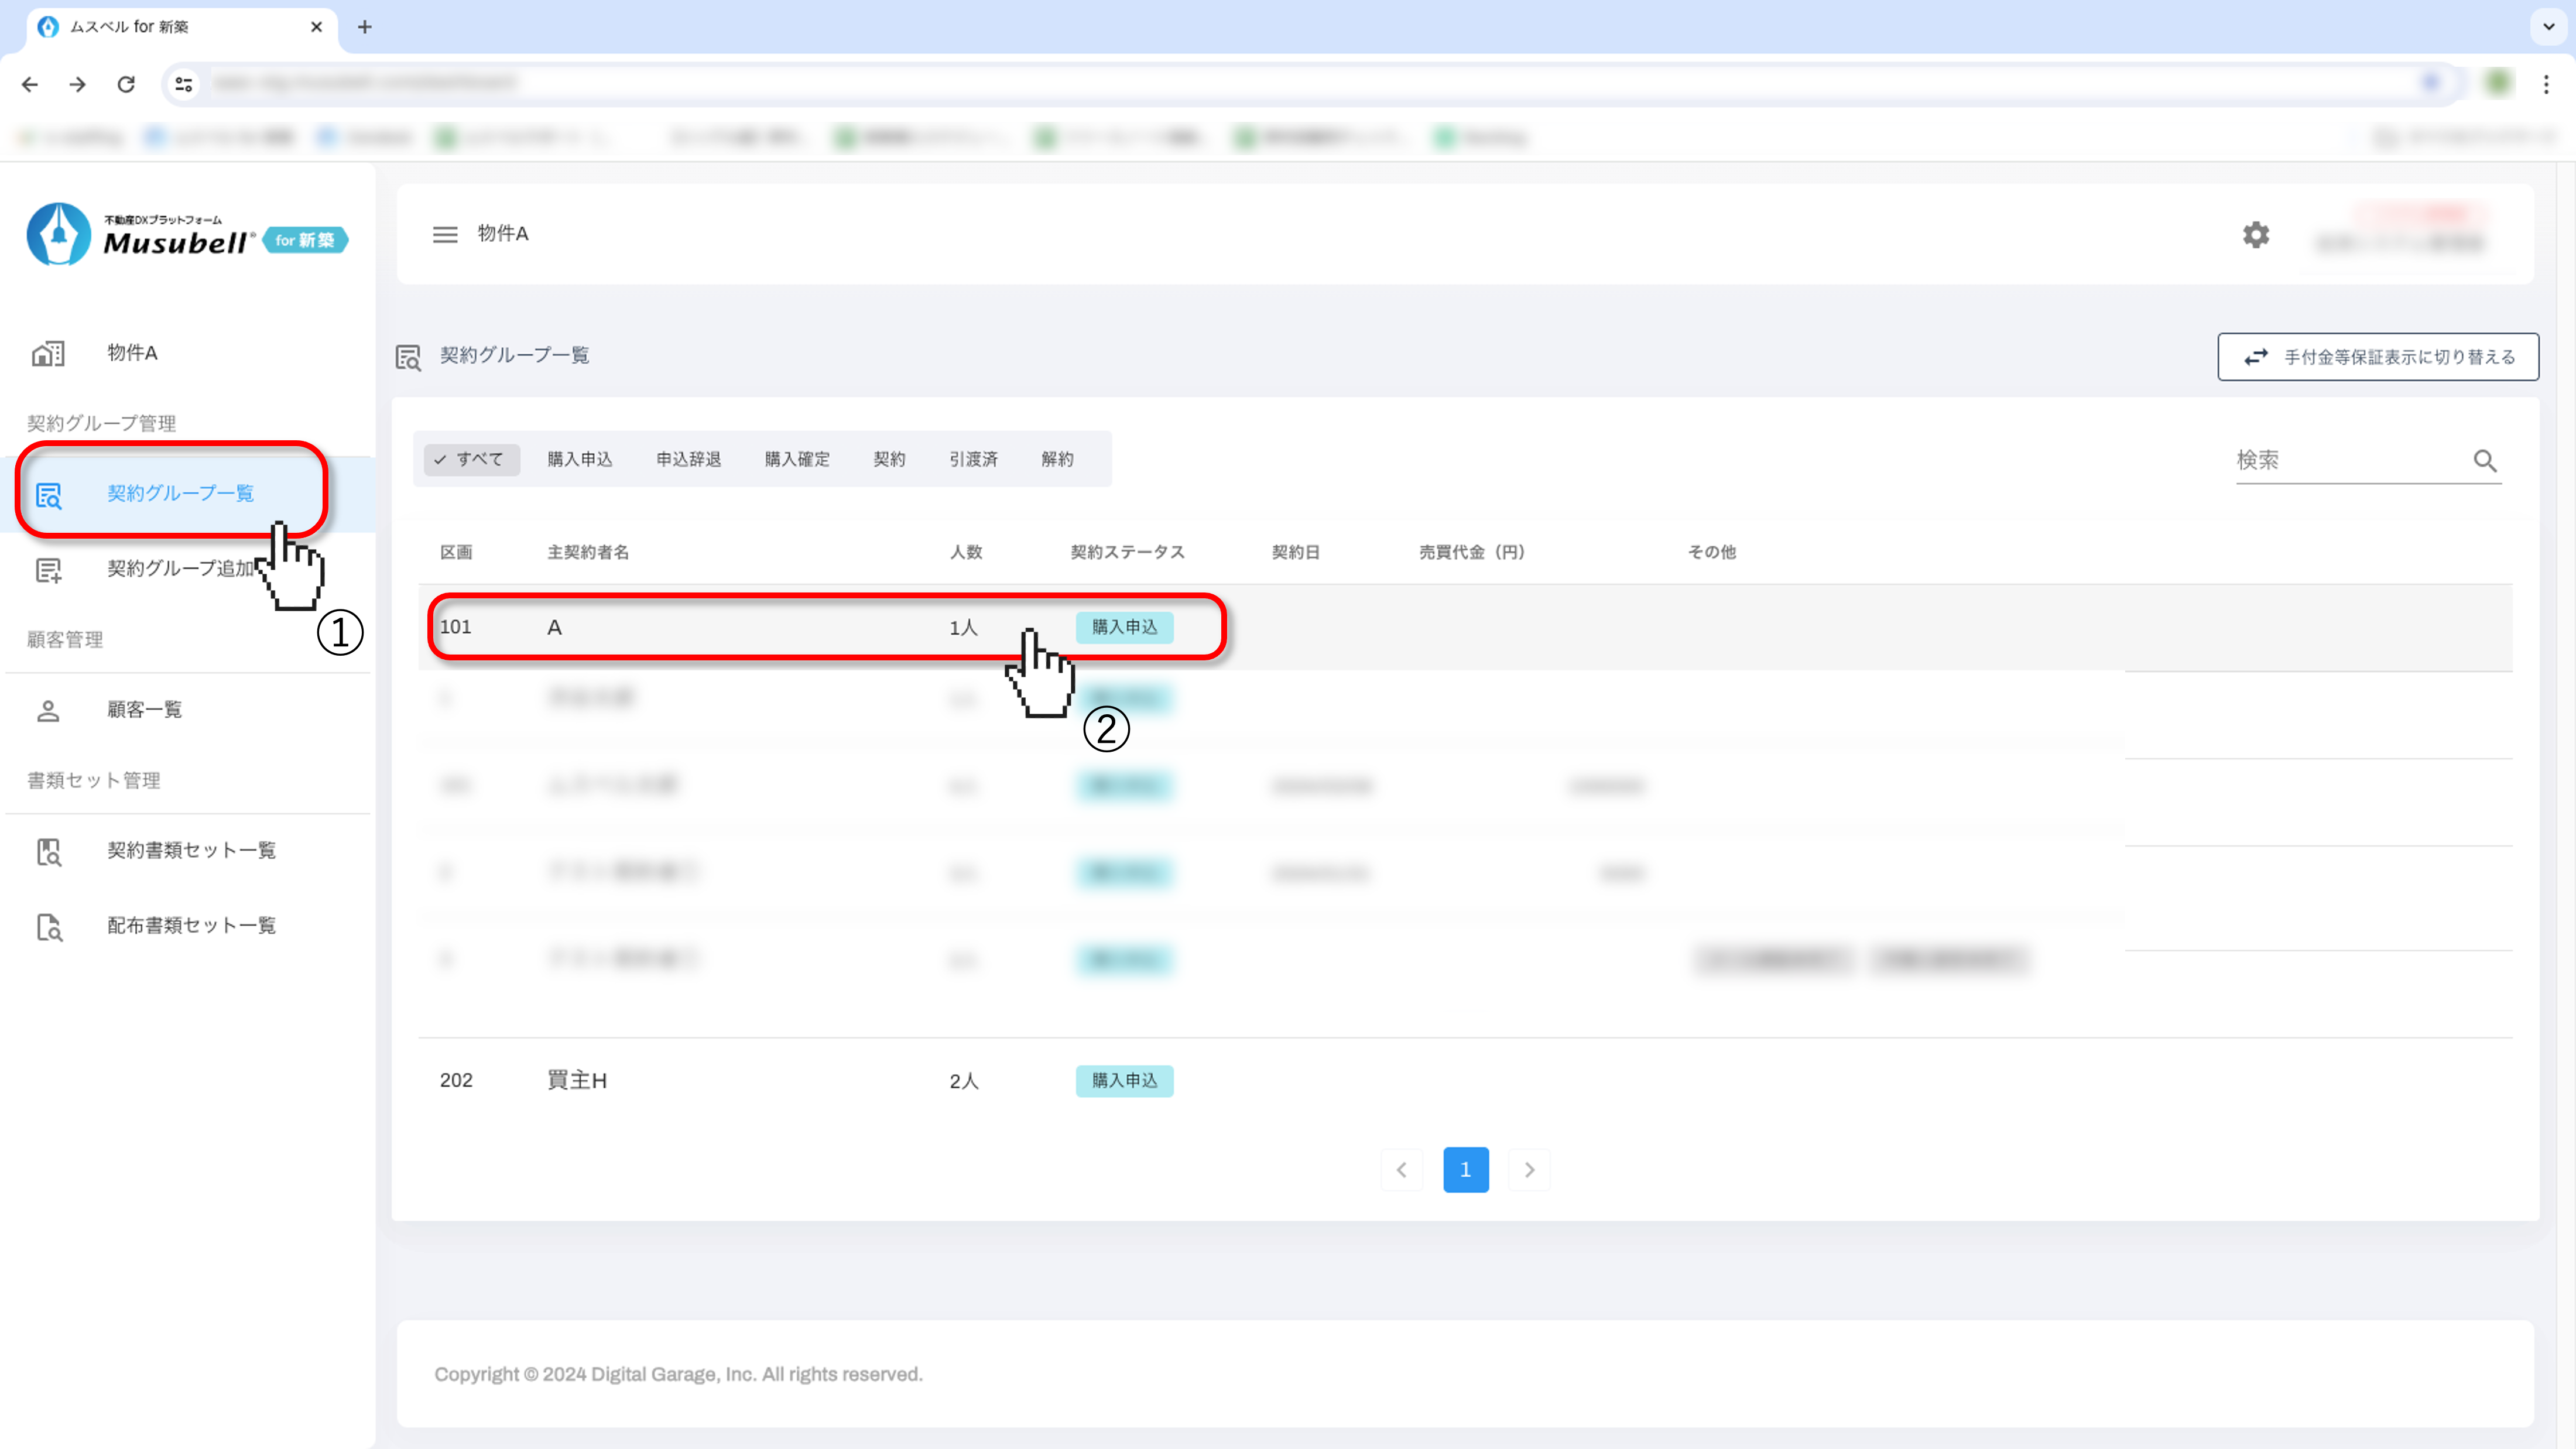This screenshot has width=2576, height=1449.
Task: Click the magnifier icon in 検索 field
Action: coord(2485,461)
